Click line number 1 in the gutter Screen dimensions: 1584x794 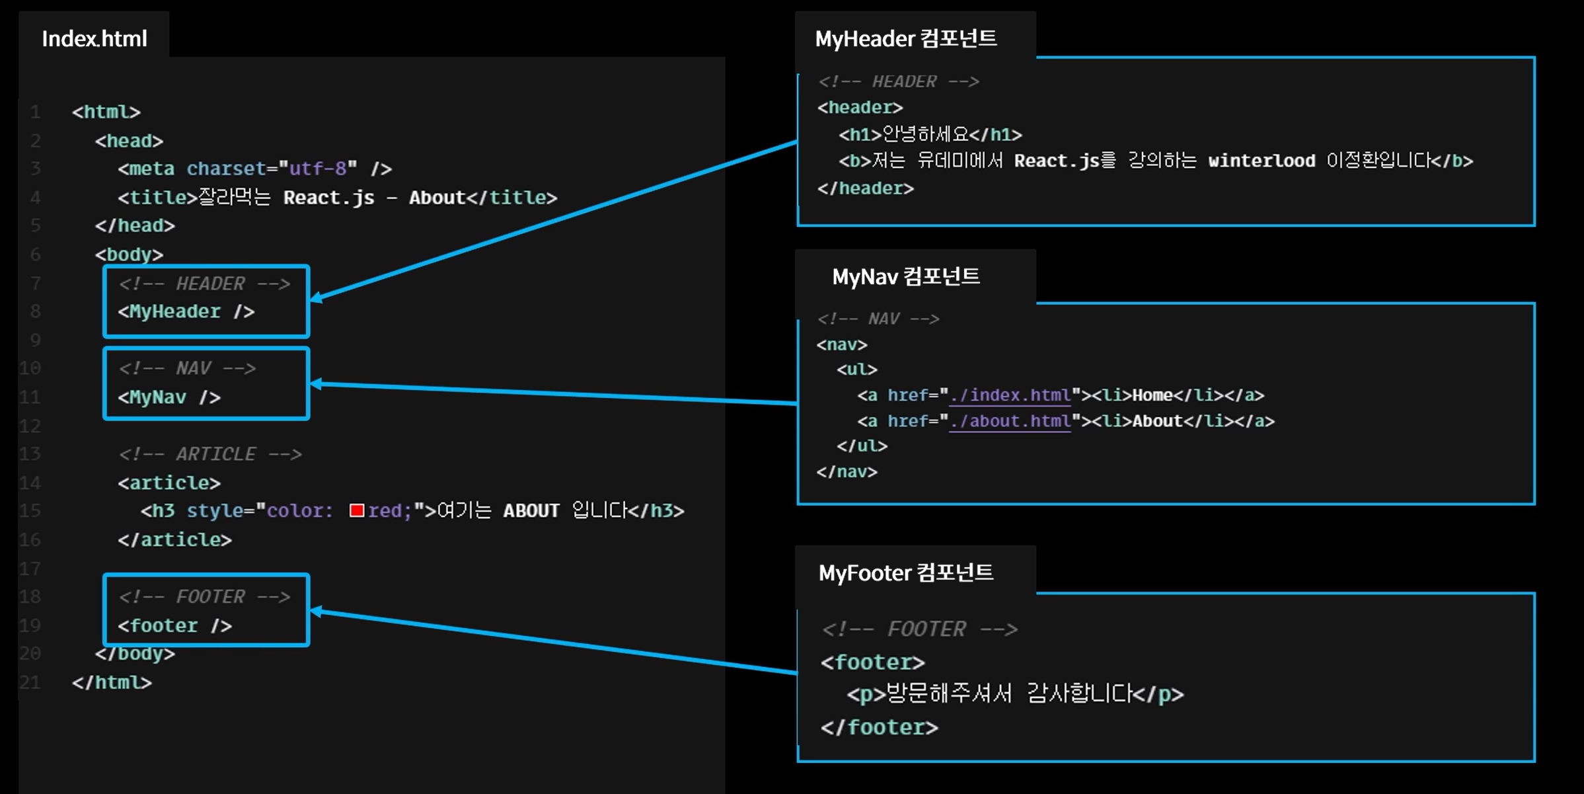(35, 112)
